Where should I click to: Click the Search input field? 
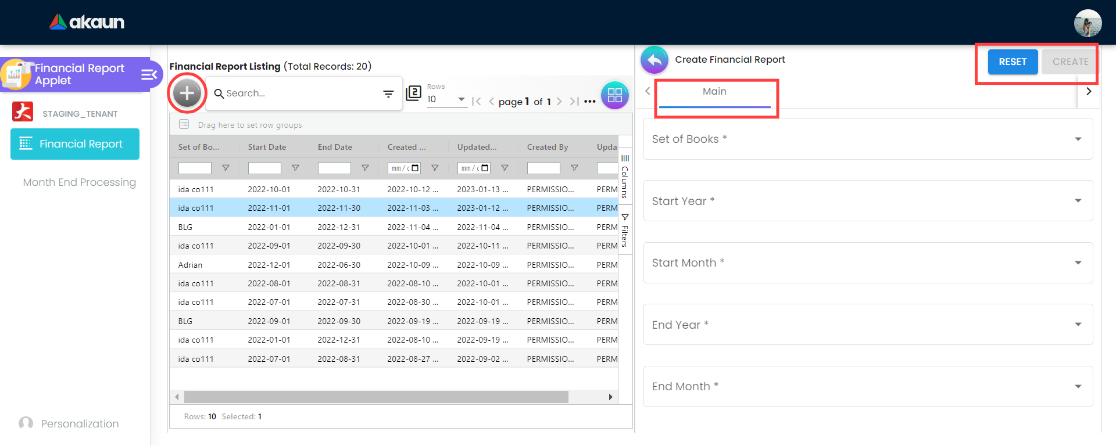(296, 93)
